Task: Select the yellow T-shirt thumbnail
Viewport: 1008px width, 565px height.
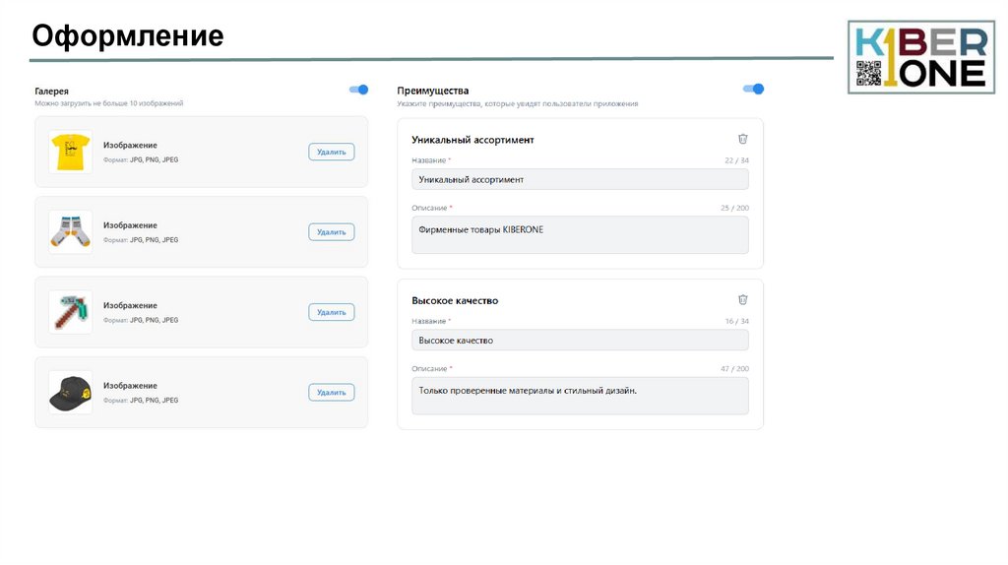Action: tap(71, 152)
